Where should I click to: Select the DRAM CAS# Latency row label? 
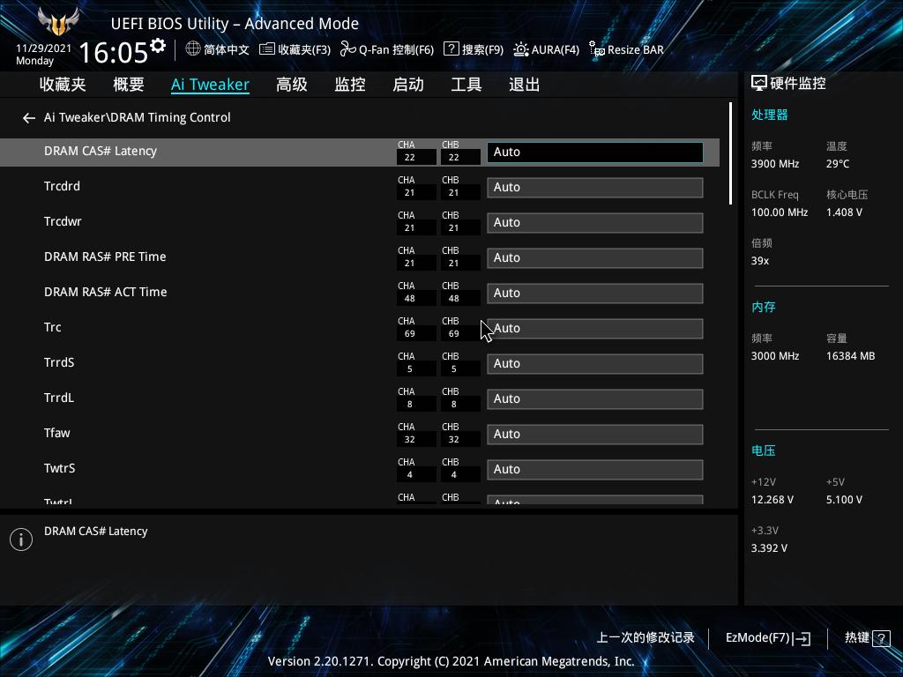tap(101, 151)
